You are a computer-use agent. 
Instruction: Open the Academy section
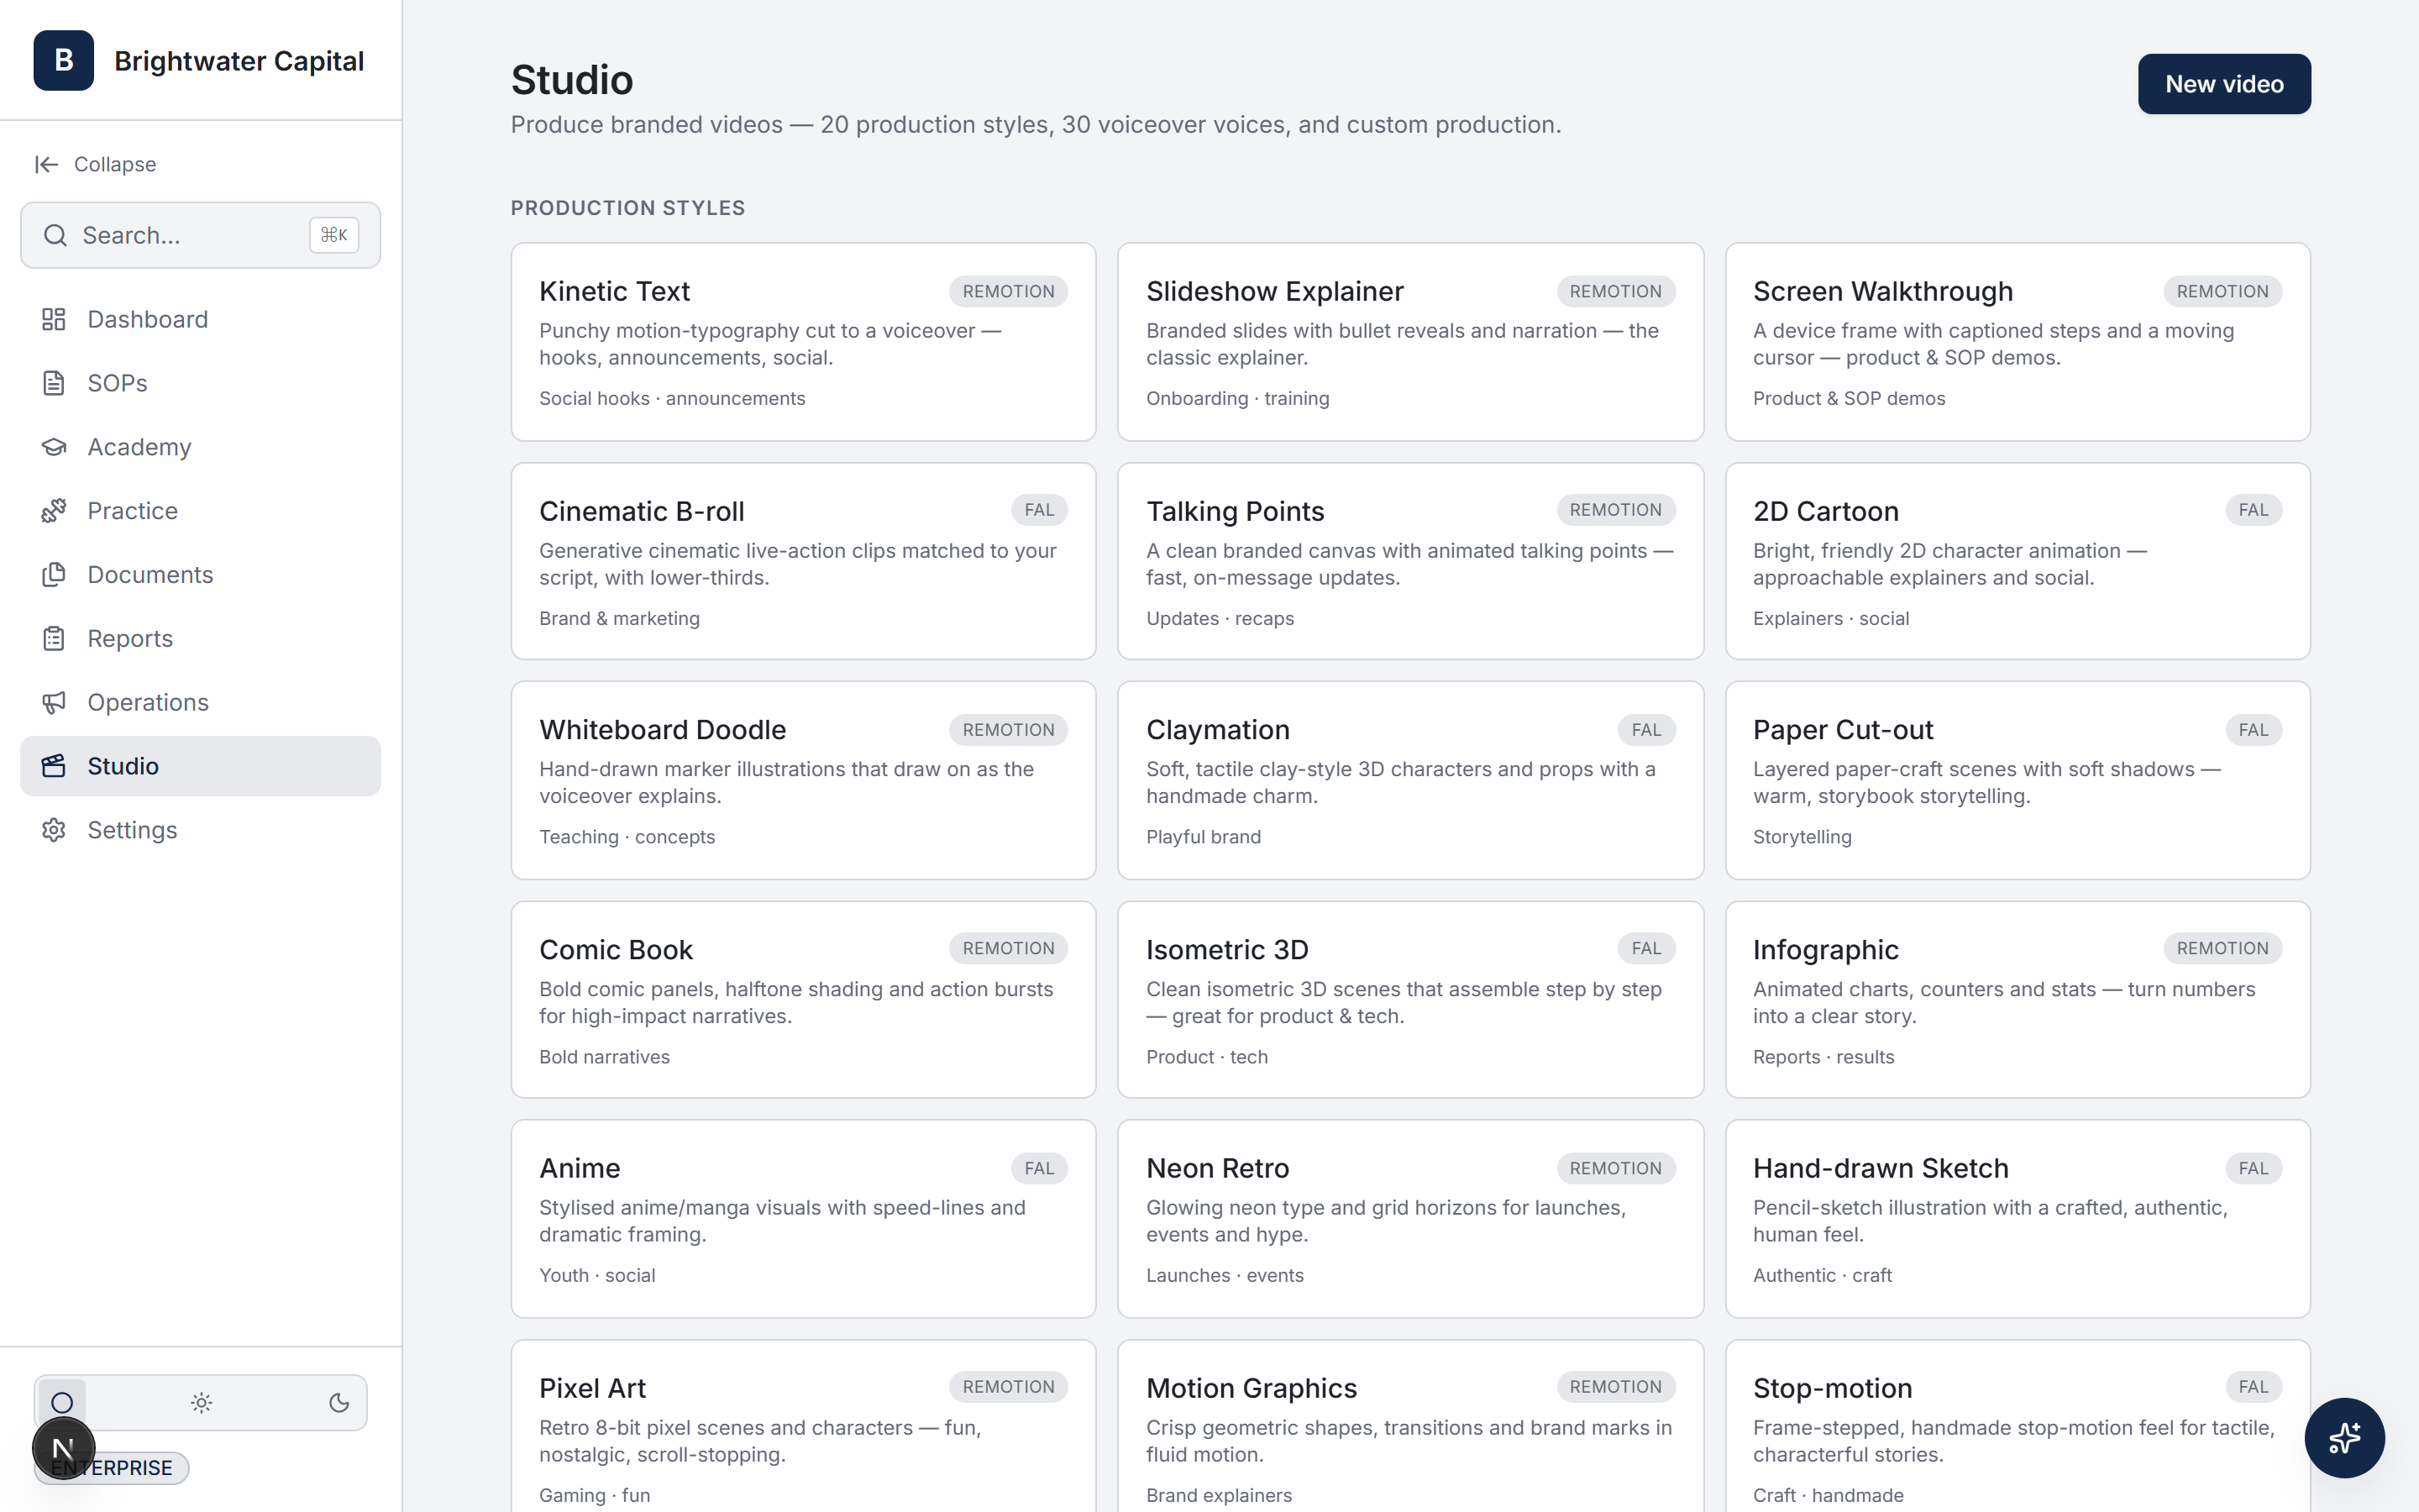pos(200,447)
